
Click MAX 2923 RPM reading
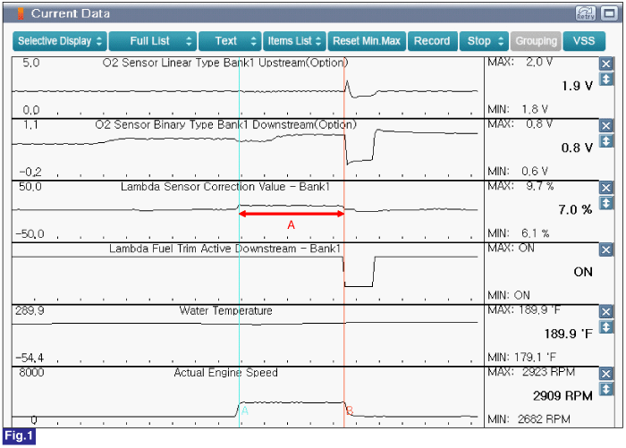(531, 372)
